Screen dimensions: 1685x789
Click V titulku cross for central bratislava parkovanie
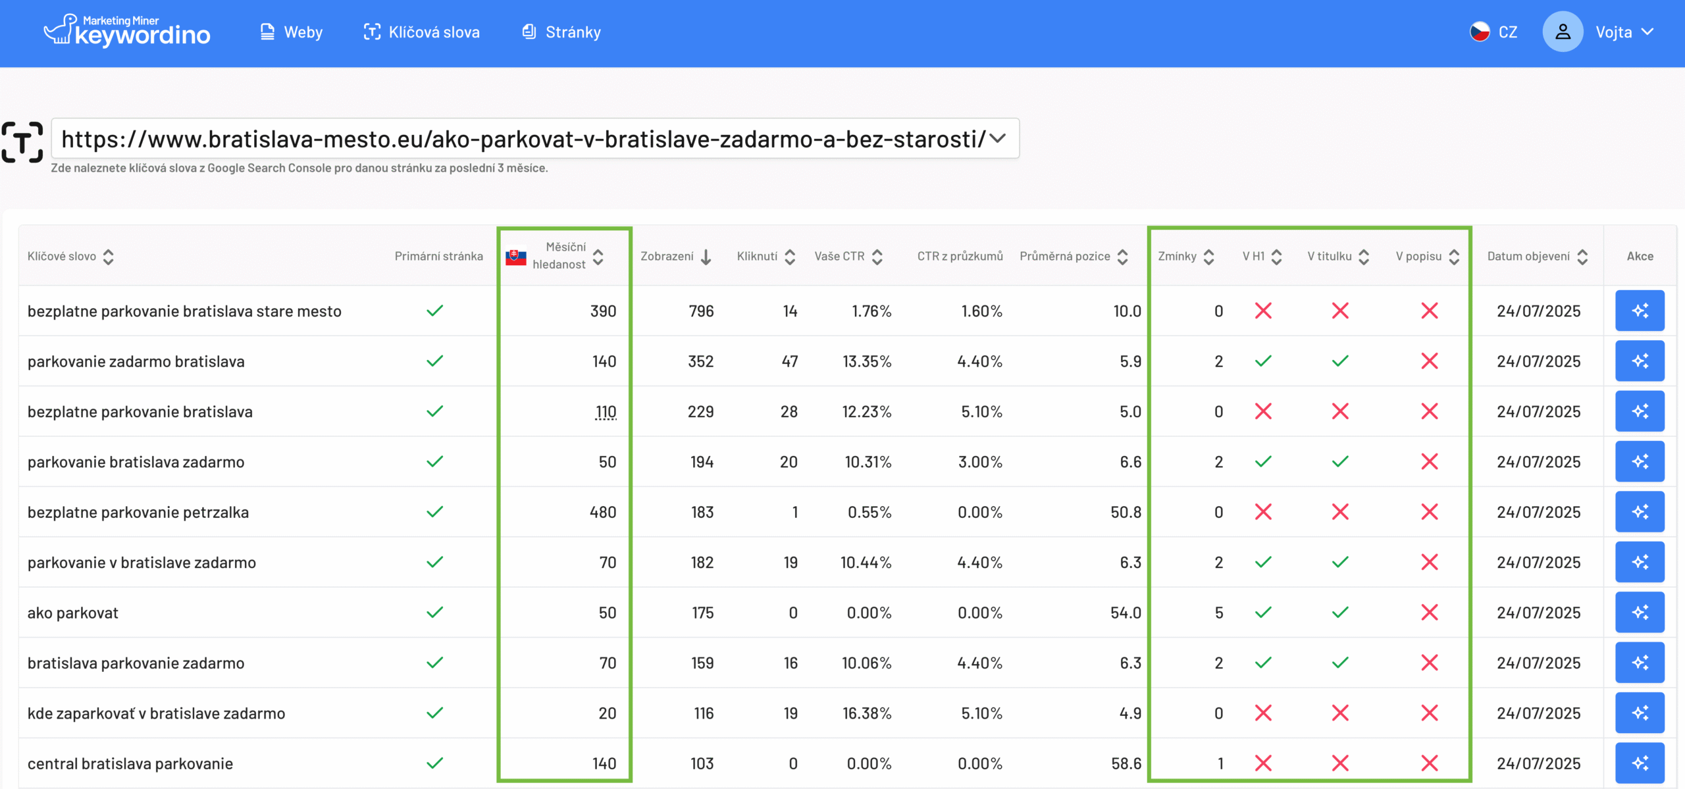pos(1340,763)
